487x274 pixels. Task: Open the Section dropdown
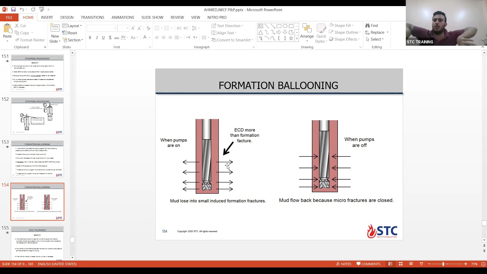pos(72,40)
